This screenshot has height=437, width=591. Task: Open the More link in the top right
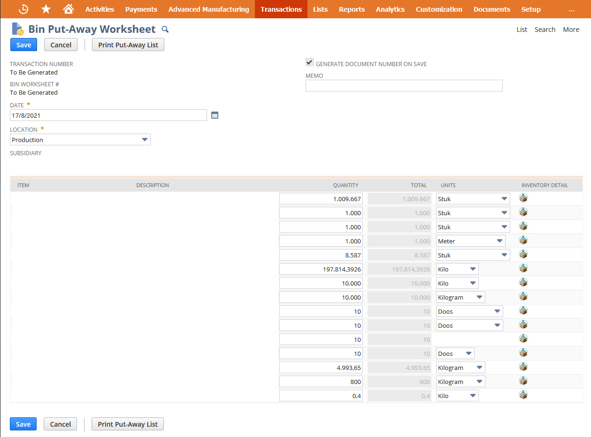point(571,29)
